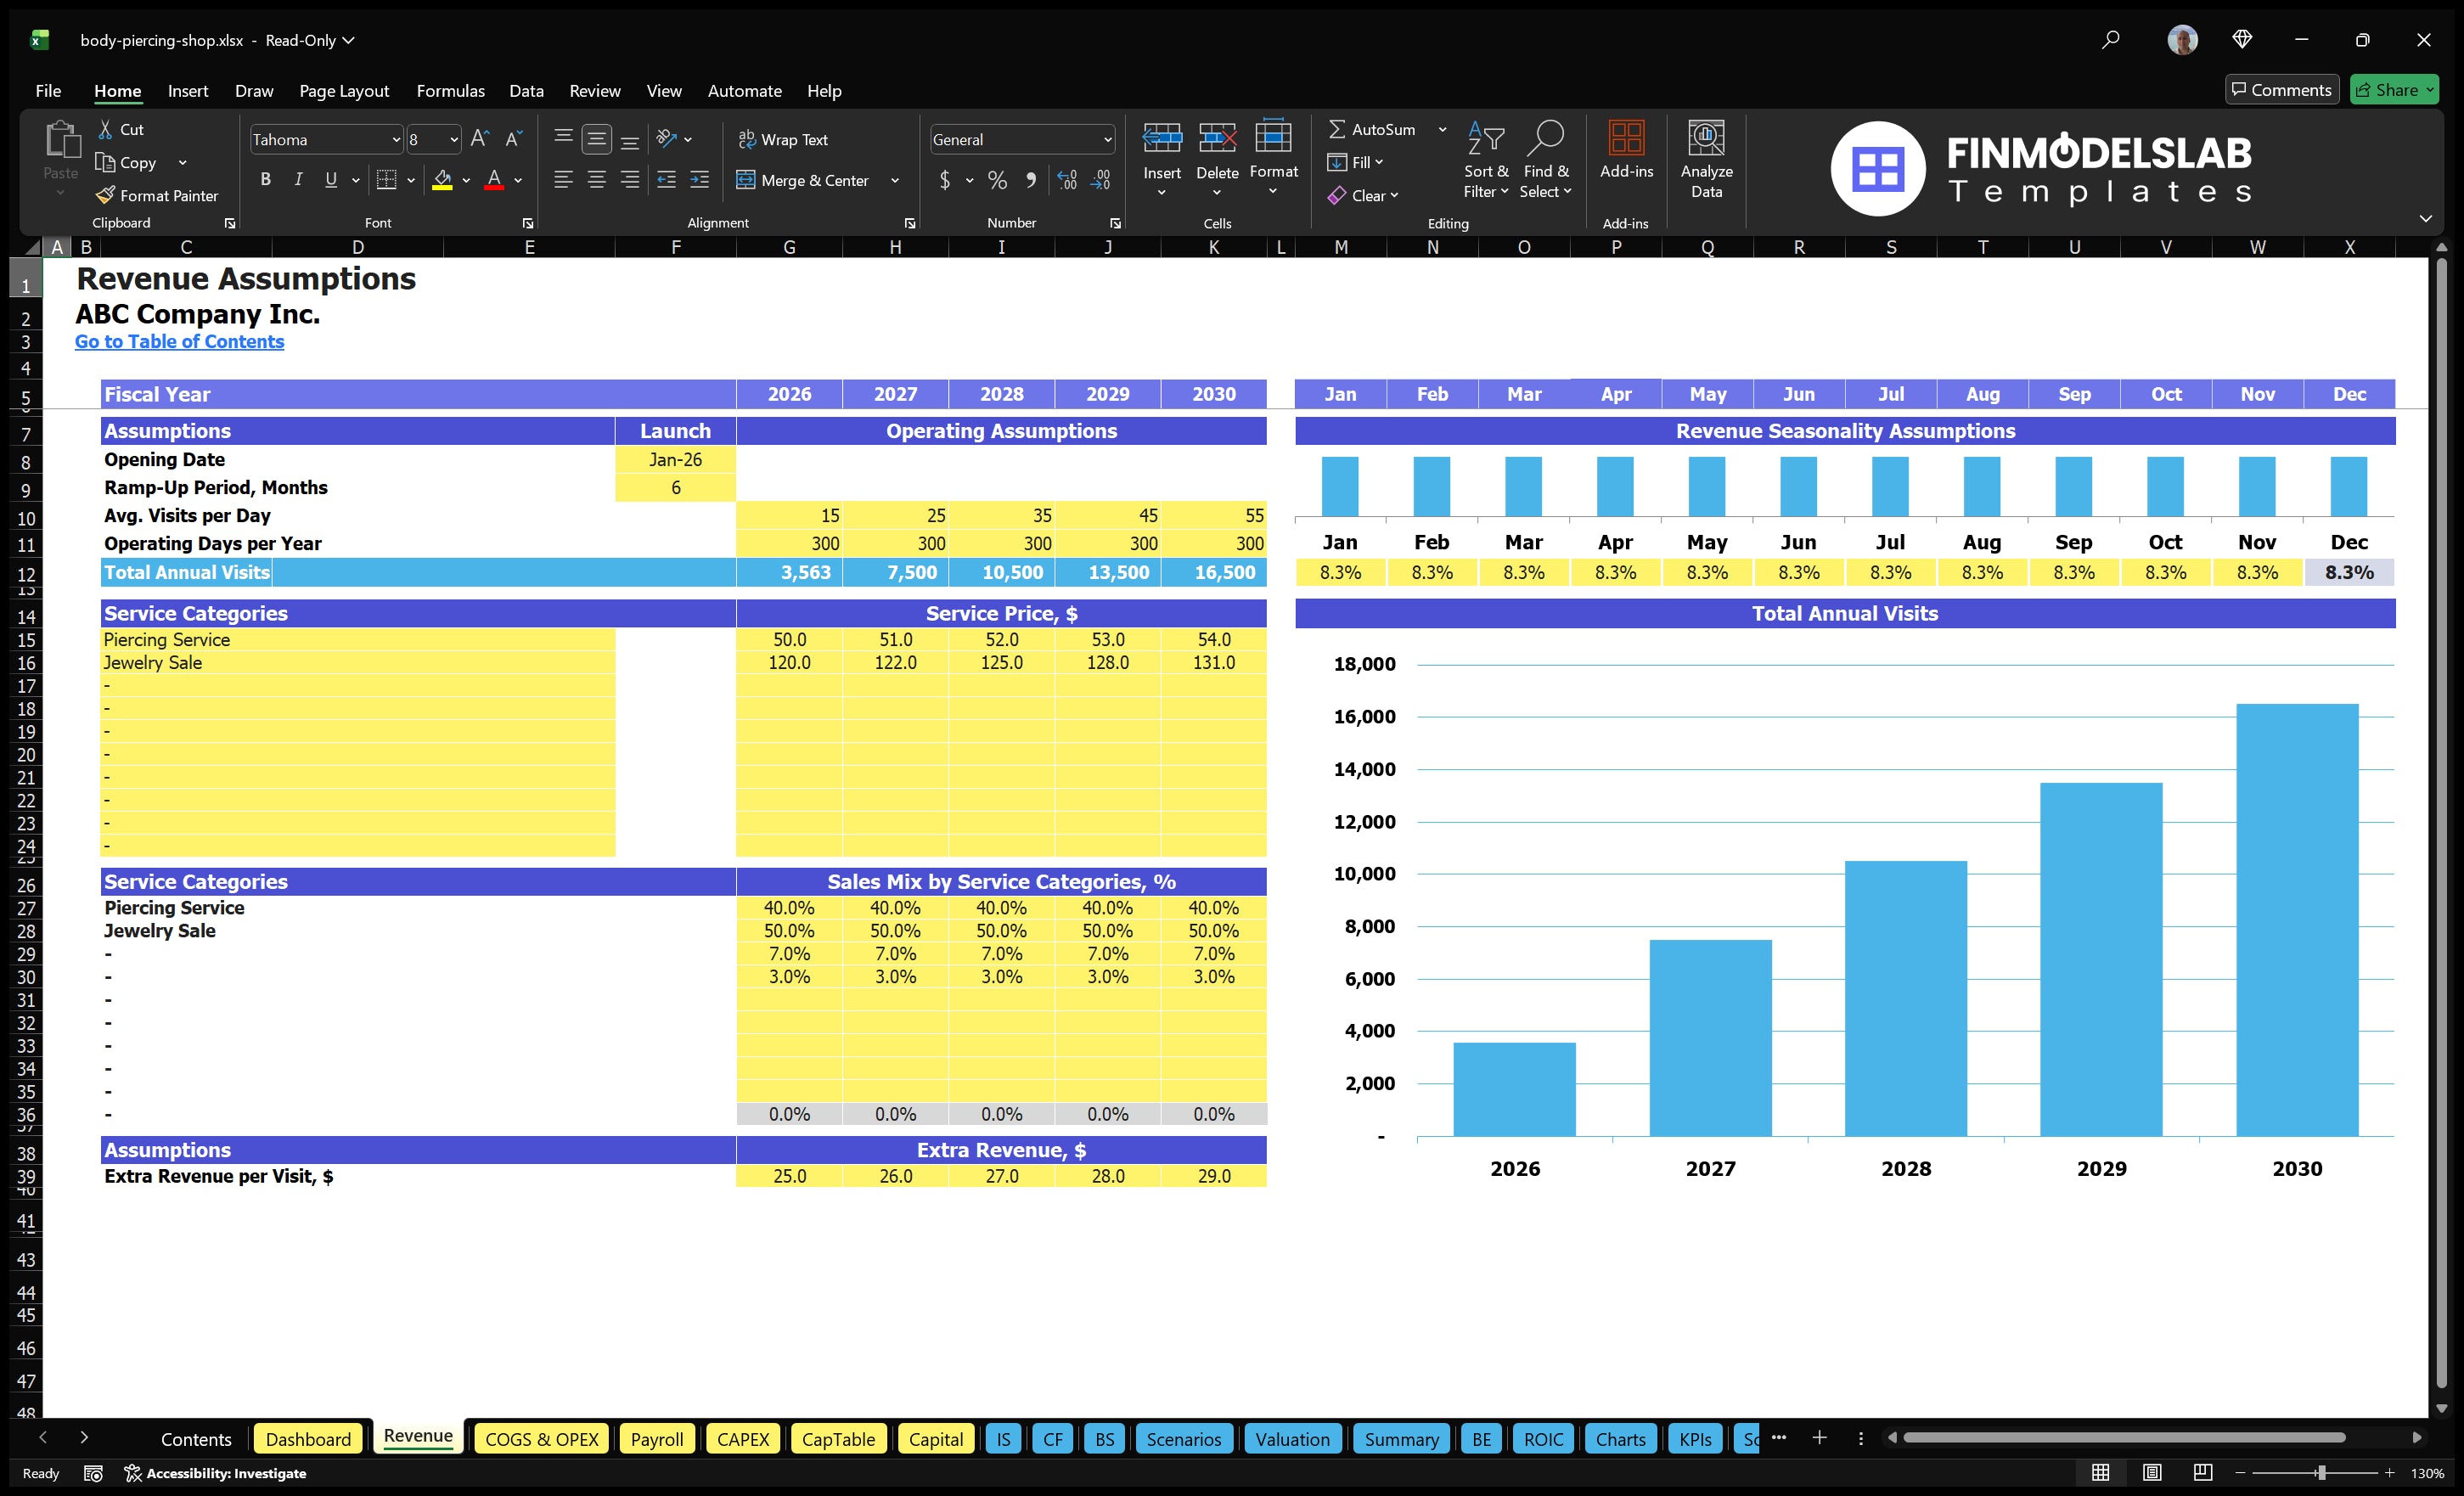
Task: Switch to the COGS & OPEX sheet tab
Action: click(x=541, y=1438)
